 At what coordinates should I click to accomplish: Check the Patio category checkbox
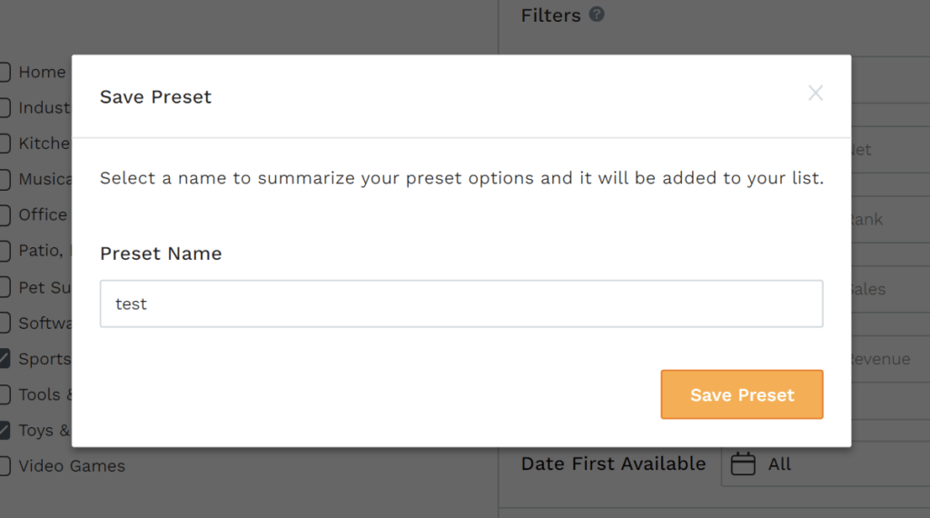(5, 251)
